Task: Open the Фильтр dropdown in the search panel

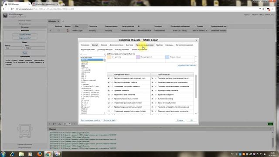Action: (14, 48)
